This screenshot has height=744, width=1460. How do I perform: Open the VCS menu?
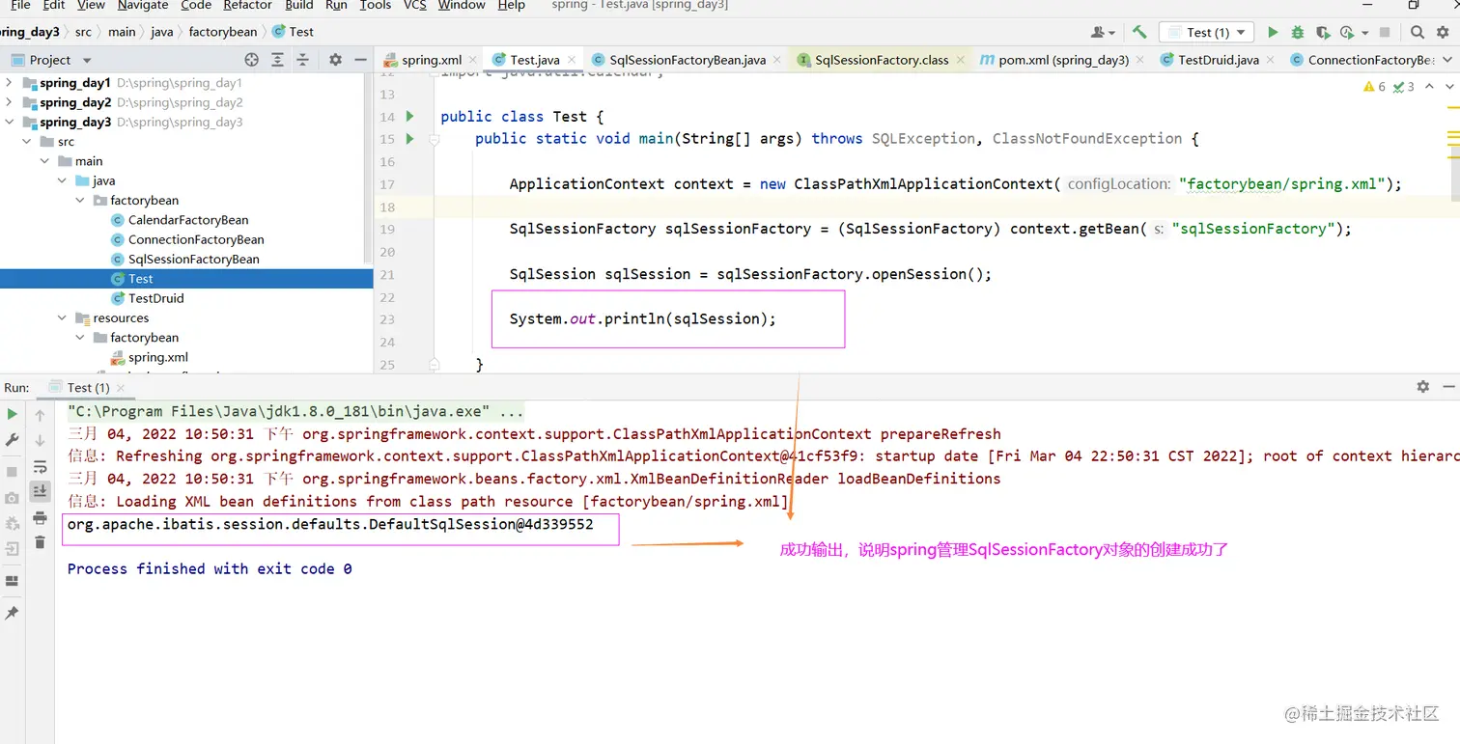click(414, 5)
